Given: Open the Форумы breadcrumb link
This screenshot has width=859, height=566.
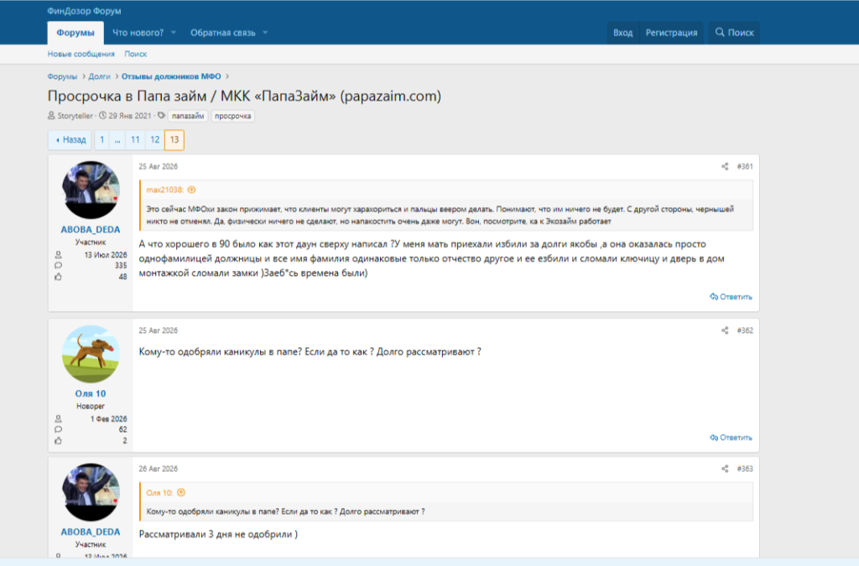Looking at the screenshot, I should pos(62,76).
